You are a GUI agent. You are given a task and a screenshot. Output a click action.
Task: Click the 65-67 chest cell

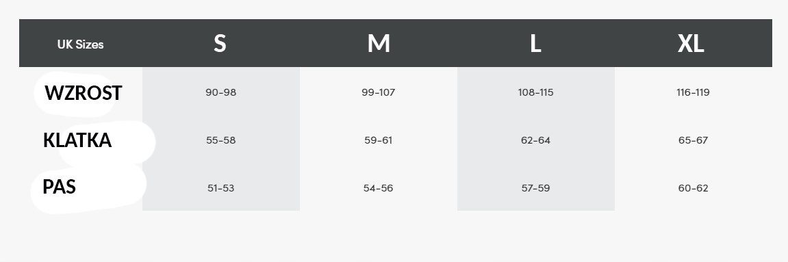coord(693,140)
